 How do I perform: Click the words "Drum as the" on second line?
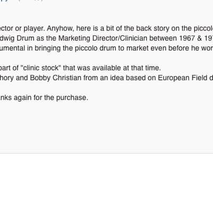pyautogui.click(x=37, y=38)
